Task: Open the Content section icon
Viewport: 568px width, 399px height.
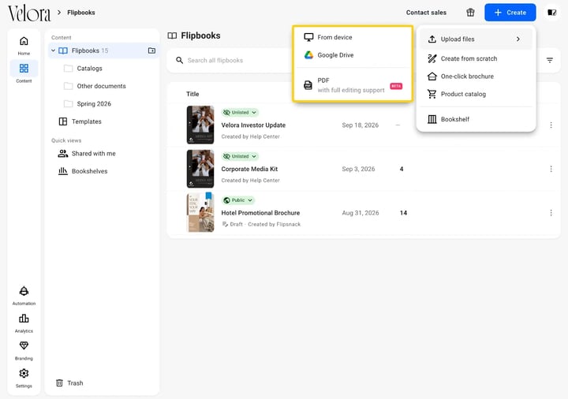Action: coord(24,68)
